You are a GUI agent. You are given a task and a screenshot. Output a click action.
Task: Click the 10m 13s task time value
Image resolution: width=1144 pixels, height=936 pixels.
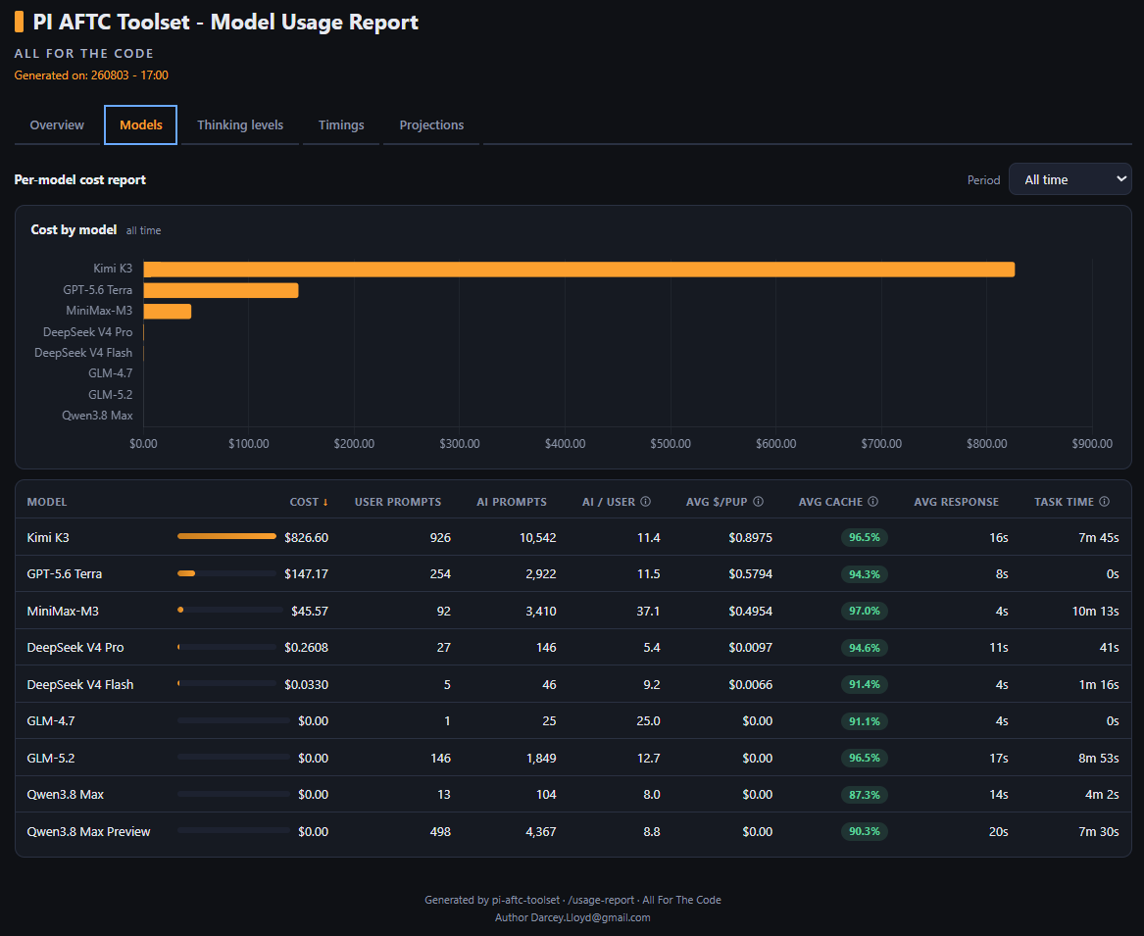pos(1095,612)
